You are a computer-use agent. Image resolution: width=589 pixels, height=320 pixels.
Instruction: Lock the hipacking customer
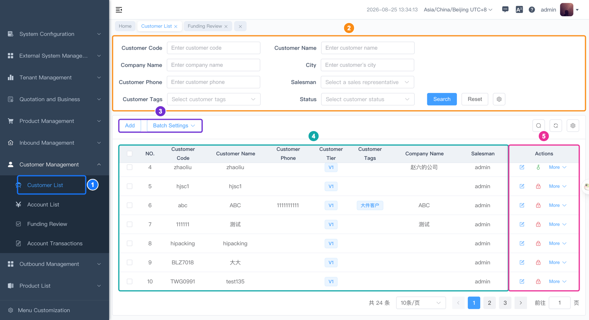tap(538, 243)
